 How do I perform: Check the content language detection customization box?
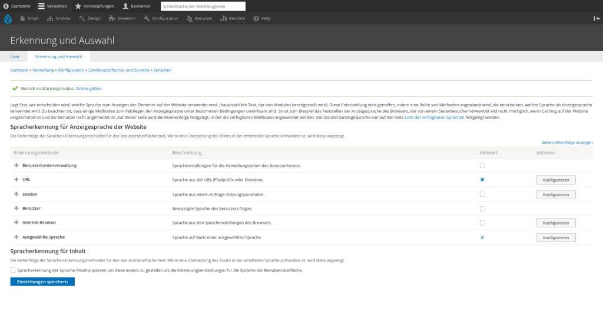coord(13,270)
